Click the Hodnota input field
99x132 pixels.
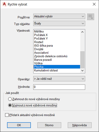point(59,87)
